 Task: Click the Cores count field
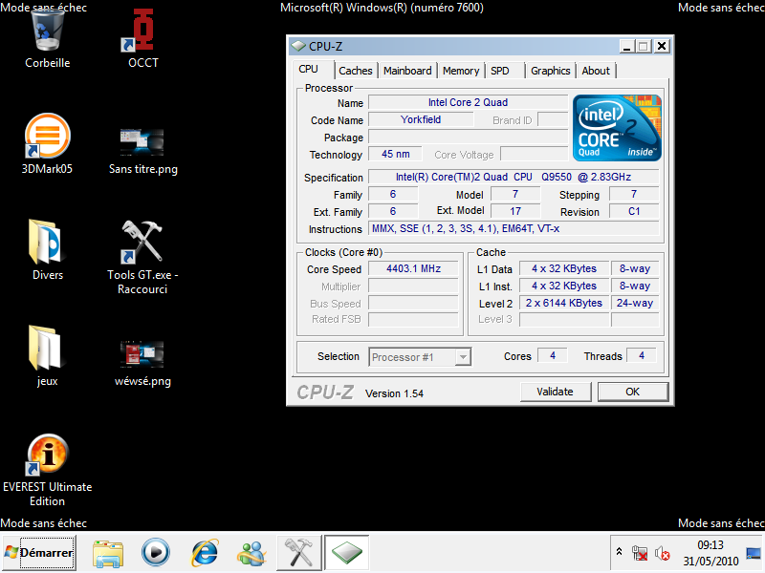(553, 355)
